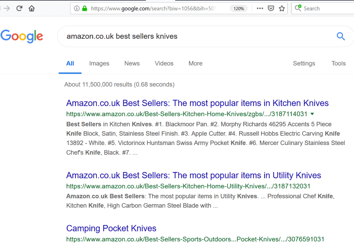Reload the current page

click(19, 9)
